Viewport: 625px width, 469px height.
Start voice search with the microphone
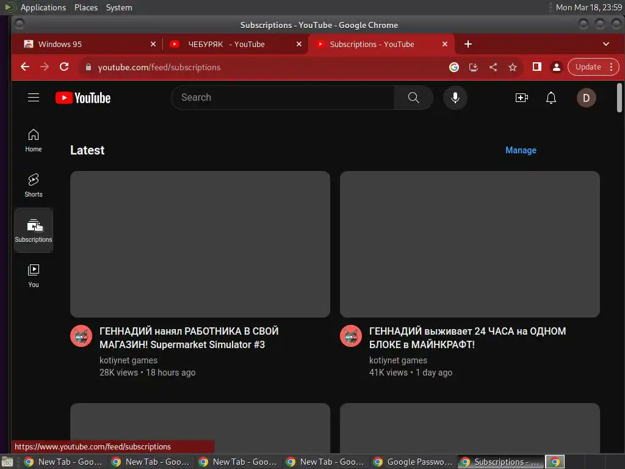(x=455, y=98)
